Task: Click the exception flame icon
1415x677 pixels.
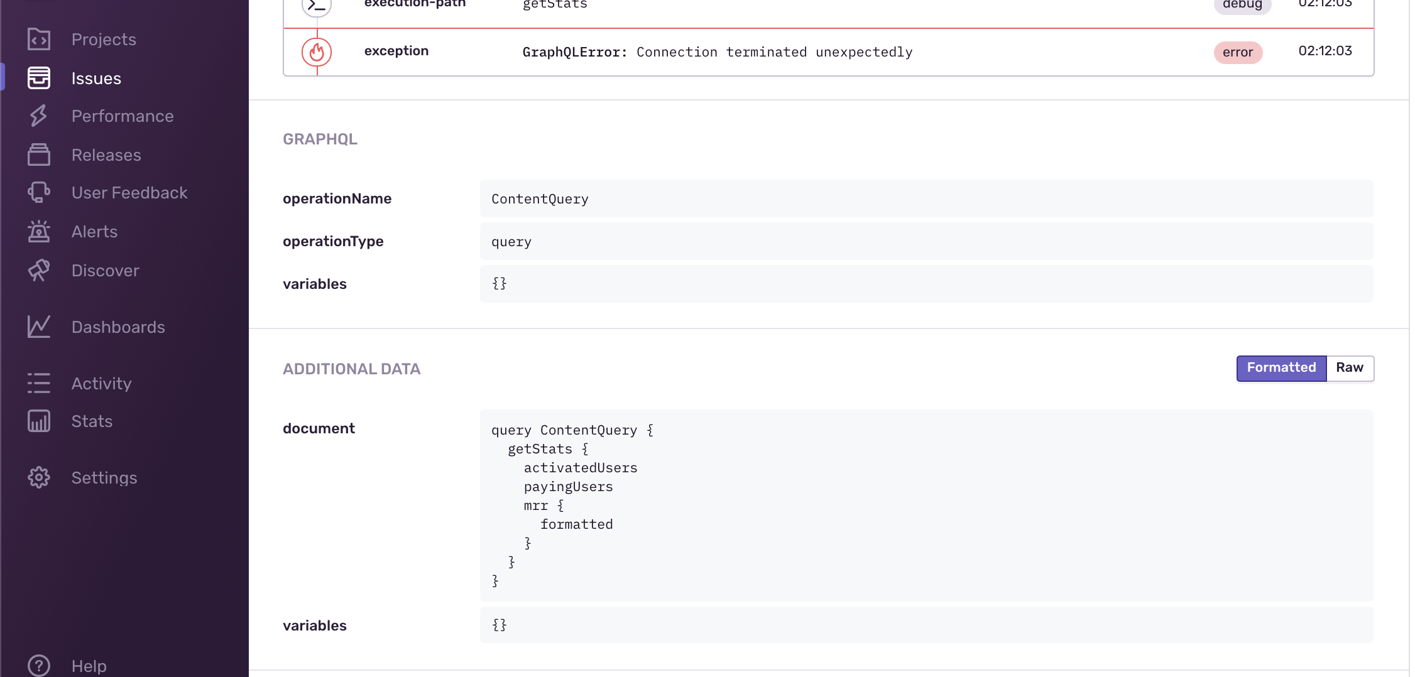Action: [317, 52]
